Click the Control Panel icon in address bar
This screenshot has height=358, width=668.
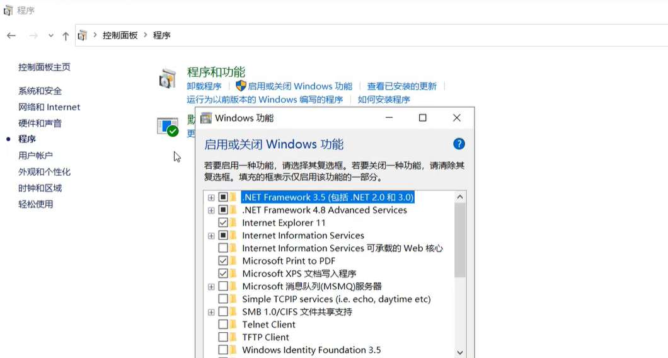point(83,35)
